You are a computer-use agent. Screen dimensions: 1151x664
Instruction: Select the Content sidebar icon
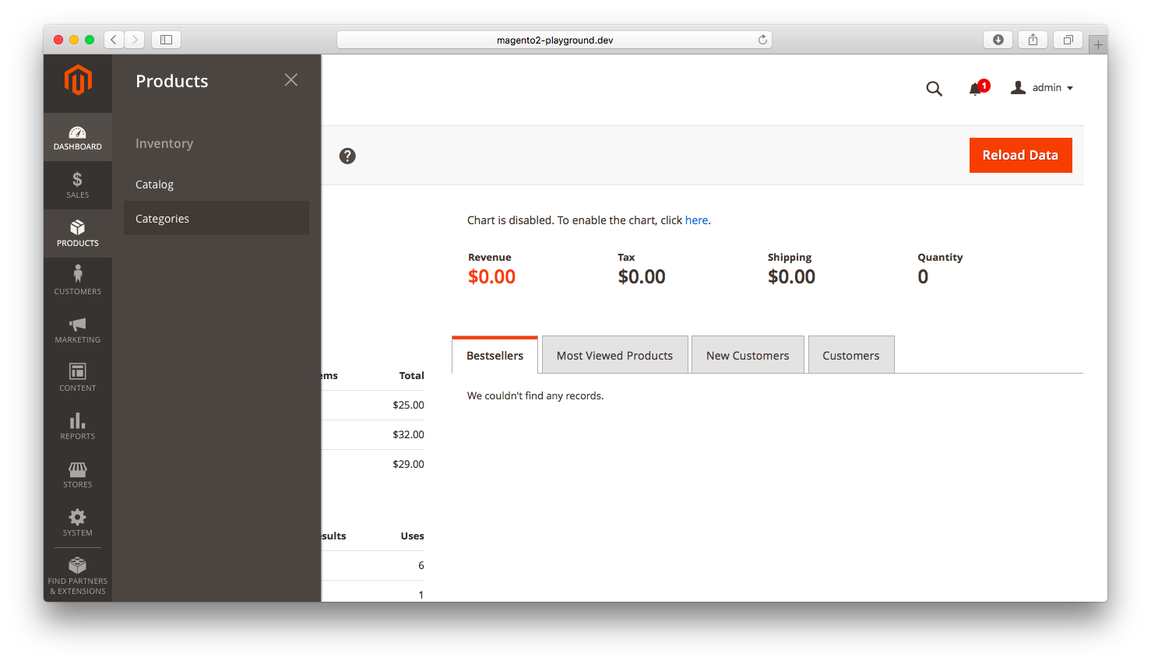tap(77, 377)
